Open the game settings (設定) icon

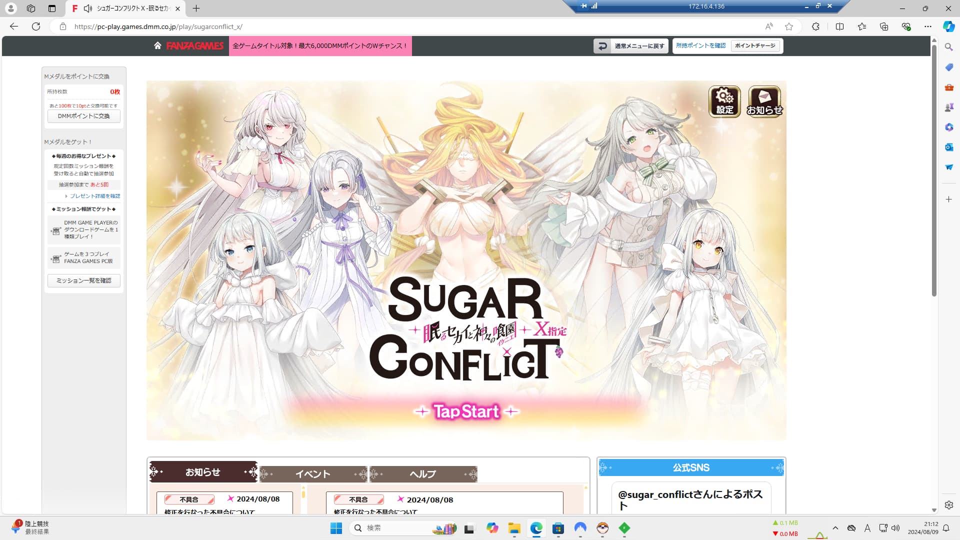pyautogui.click(x=724, y=101)
